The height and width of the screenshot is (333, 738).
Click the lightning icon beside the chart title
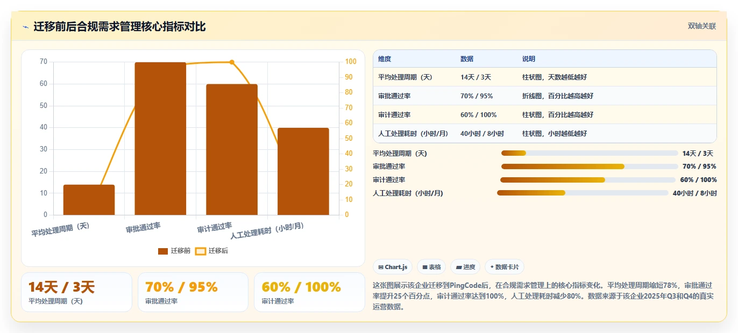point(25,27)
